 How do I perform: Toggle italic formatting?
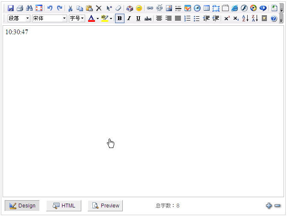point(129,18)
